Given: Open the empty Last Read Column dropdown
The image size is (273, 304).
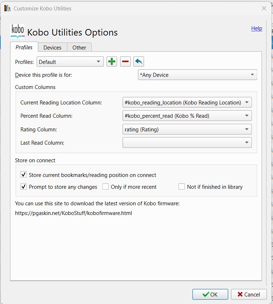Looking at the screenshot, I should [187, 142].
